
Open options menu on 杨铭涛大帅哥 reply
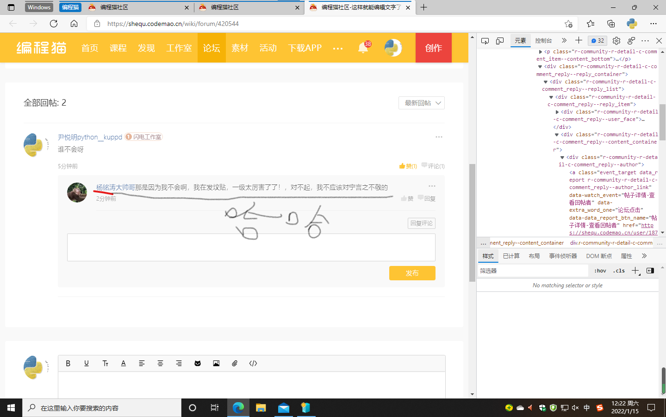click(432, 186)
